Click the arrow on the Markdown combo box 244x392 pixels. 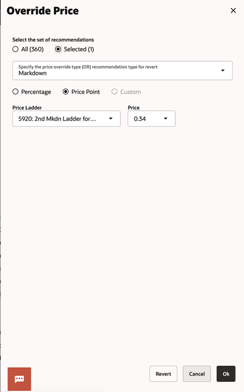pyautogui.click(x=223, y=71)
